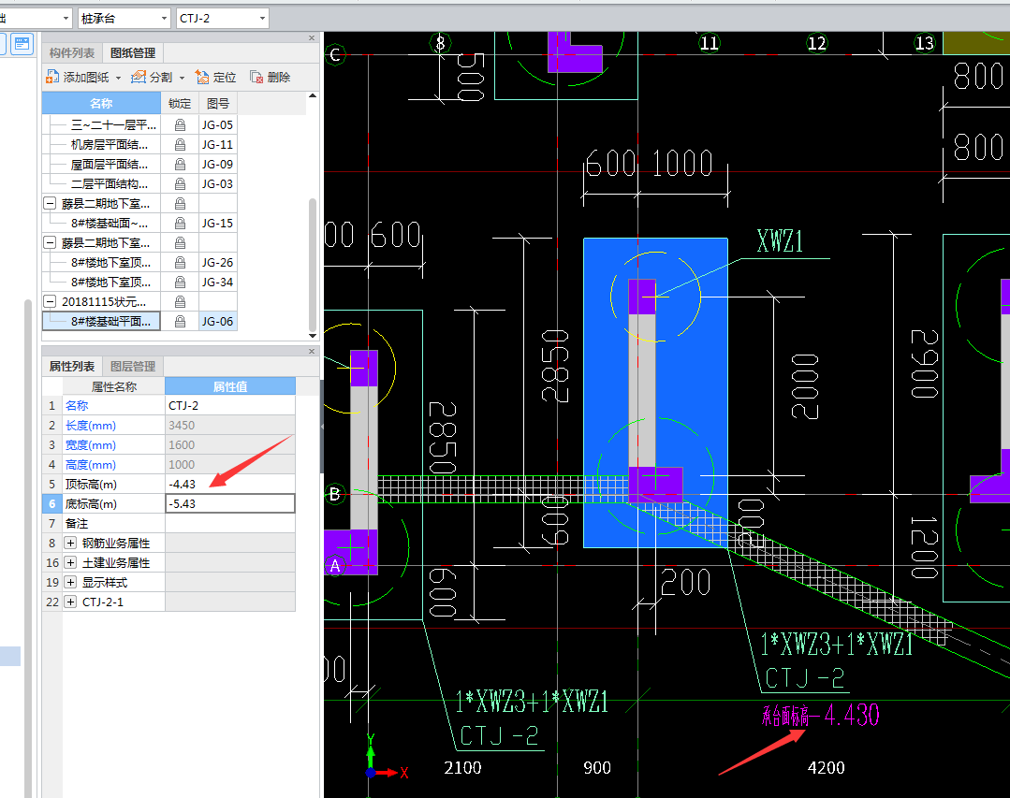This screenshot has width=1010, height=798.
Task: Click the Locate (定位) icon
Action: coord(201,78)
